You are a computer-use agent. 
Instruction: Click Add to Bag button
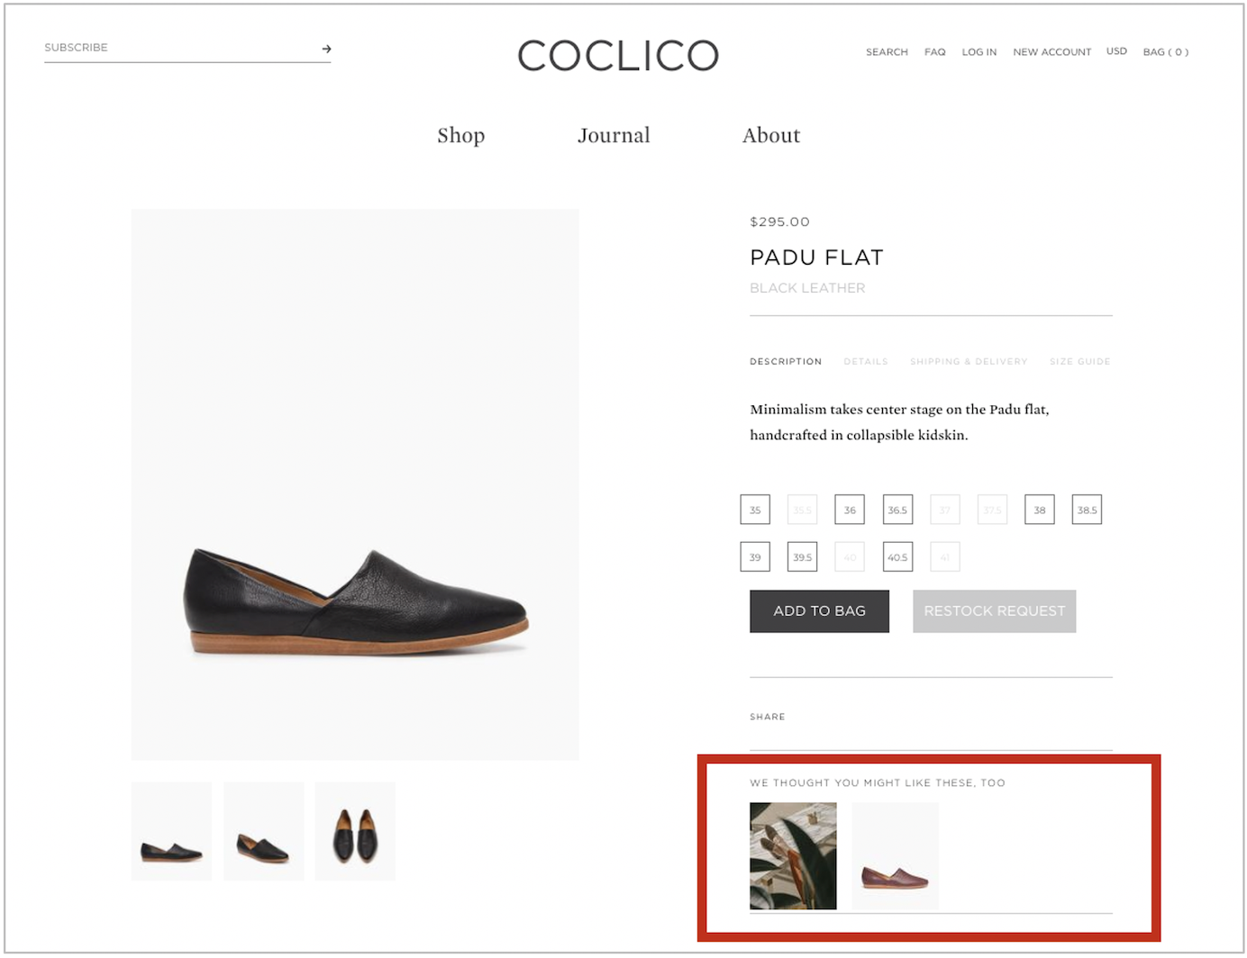click(x=819, y=611)
